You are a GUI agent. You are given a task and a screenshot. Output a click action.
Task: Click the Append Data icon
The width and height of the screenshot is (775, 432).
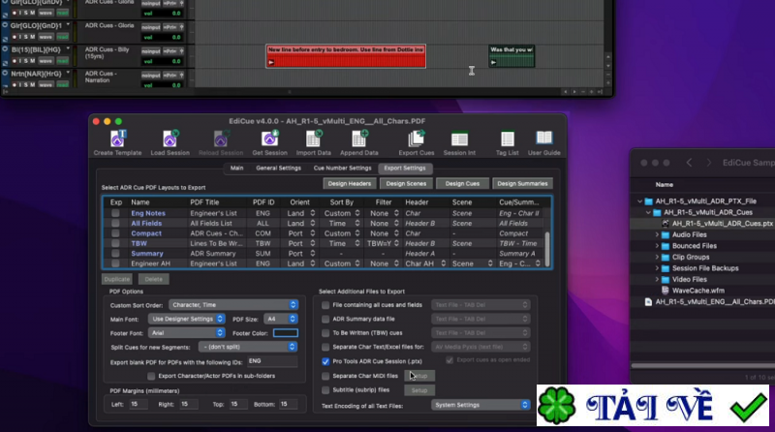pyautogui.click(x=358, y=140)
